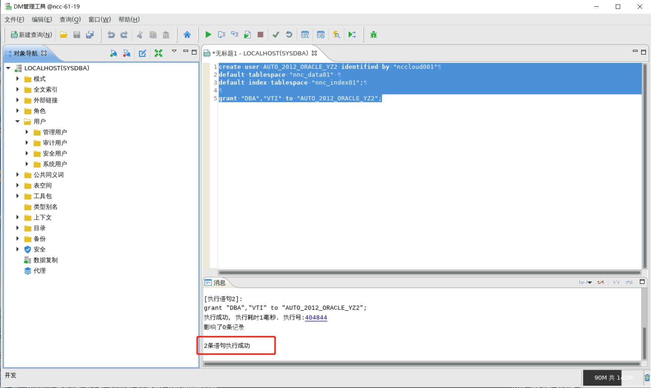The image size is (651, 388).
Task: Expand the 管理用户 folder
Action: coord(27,132)
